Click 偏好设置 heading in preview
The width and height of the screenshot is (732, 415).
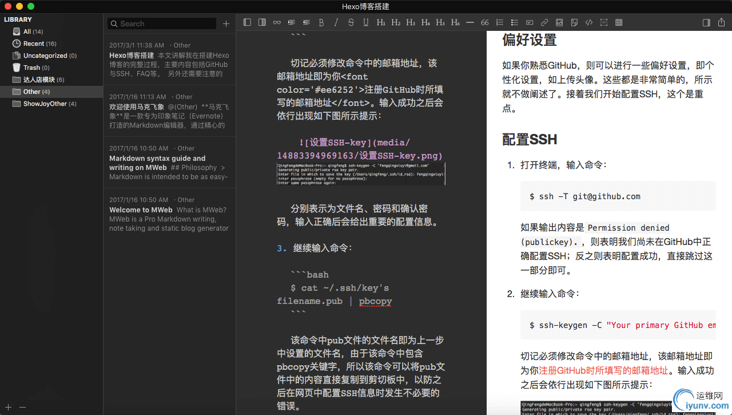[530, 40]
